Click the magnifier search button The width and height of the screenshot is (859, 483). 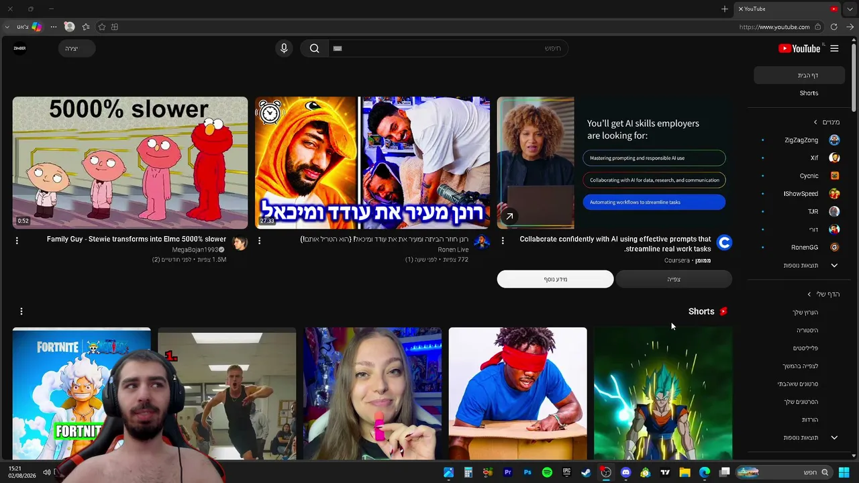pyautogui.click(x=314, y=48)
